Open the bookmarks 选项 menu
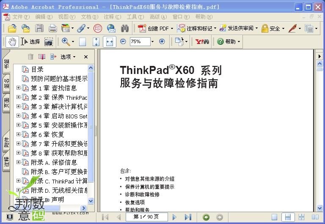 (x=68, y=57)
